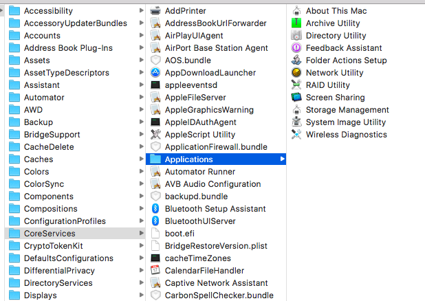Select the Automator Runner item
Image resolution: width=425 pixels, height=301 pixels.
click(216, 172)
